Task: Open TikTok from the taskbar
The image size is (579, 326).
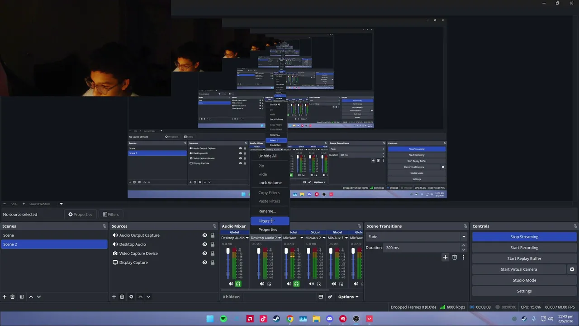Action: pos(263,319)
